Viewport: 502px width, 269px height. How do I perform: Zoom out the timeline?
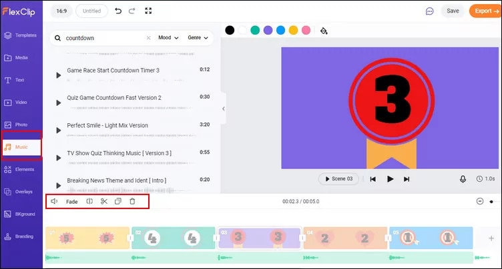(479, 201)
